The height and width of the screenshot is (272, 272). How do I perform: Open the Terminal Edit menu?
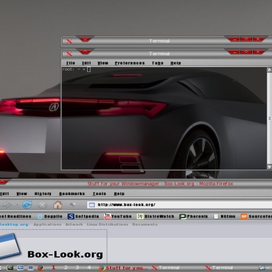coord(86,63)
